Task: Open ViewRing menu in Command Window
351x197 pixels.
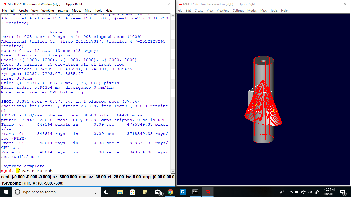Action: pyautogui.click(x=48, y=11)
